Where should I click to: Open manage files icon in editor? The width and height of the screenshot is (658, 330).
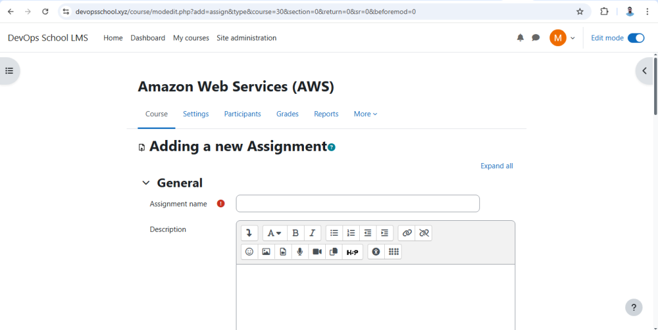coord(333,252)
